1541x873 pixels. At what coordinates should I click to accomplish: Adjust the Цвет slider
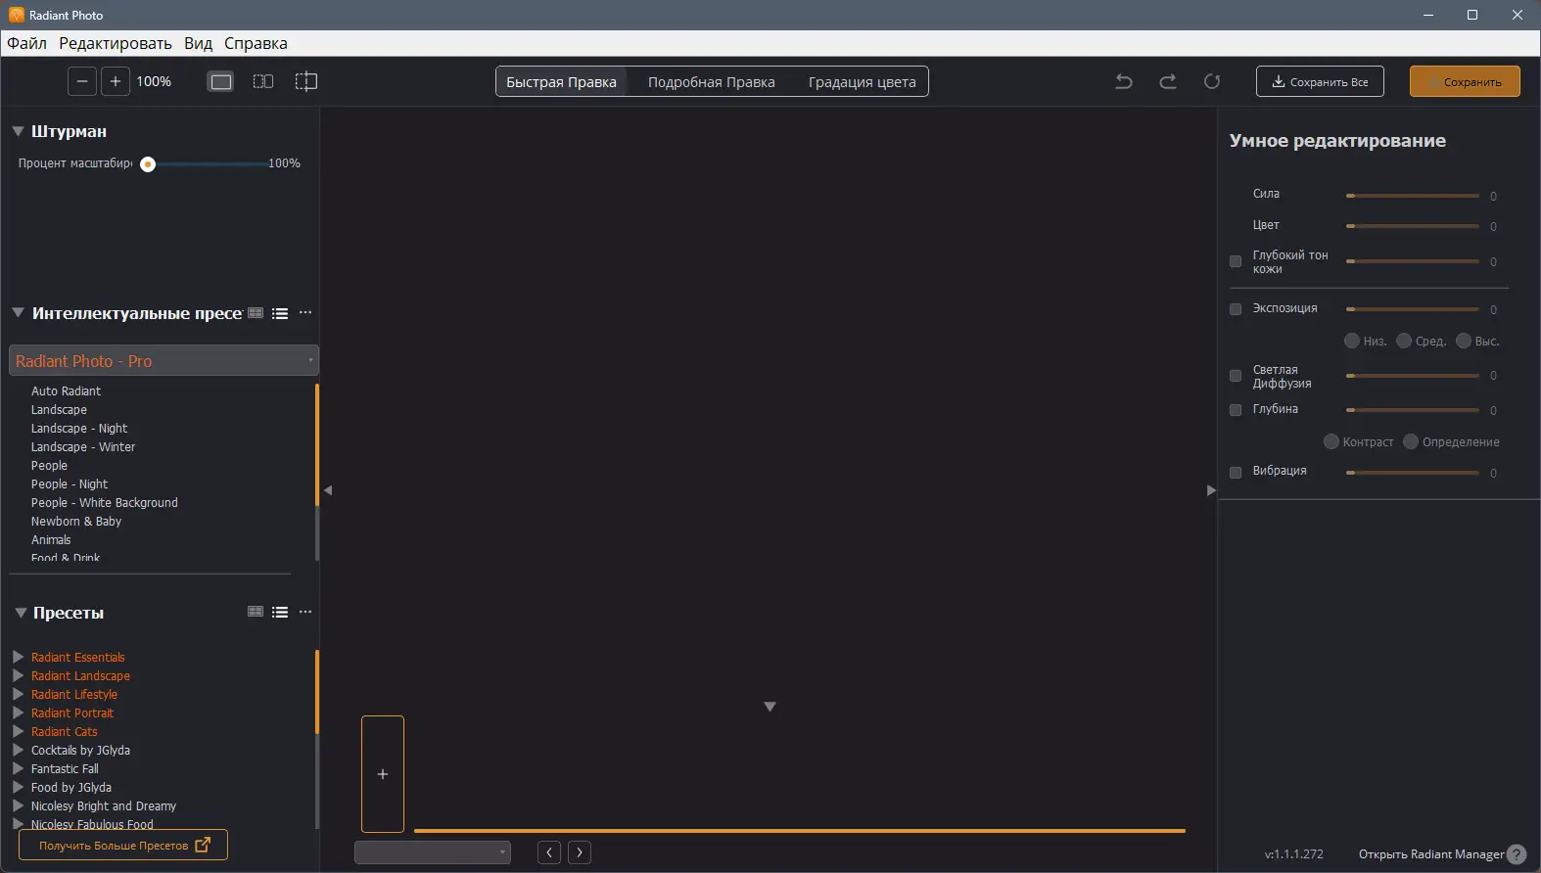pos(1412,226)
